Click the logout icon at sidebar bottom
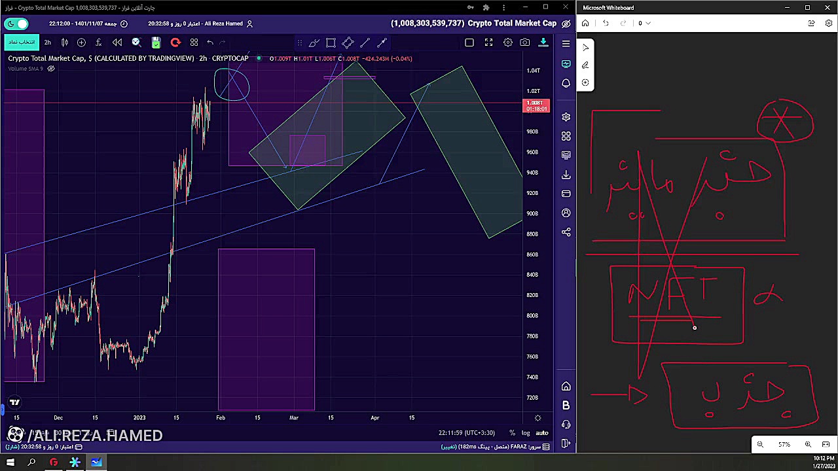Screen dimensions: 838x471 coord(566,444)
